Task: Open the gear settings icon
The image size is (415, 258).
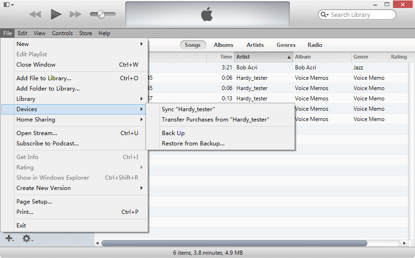Action: (28, 239)
